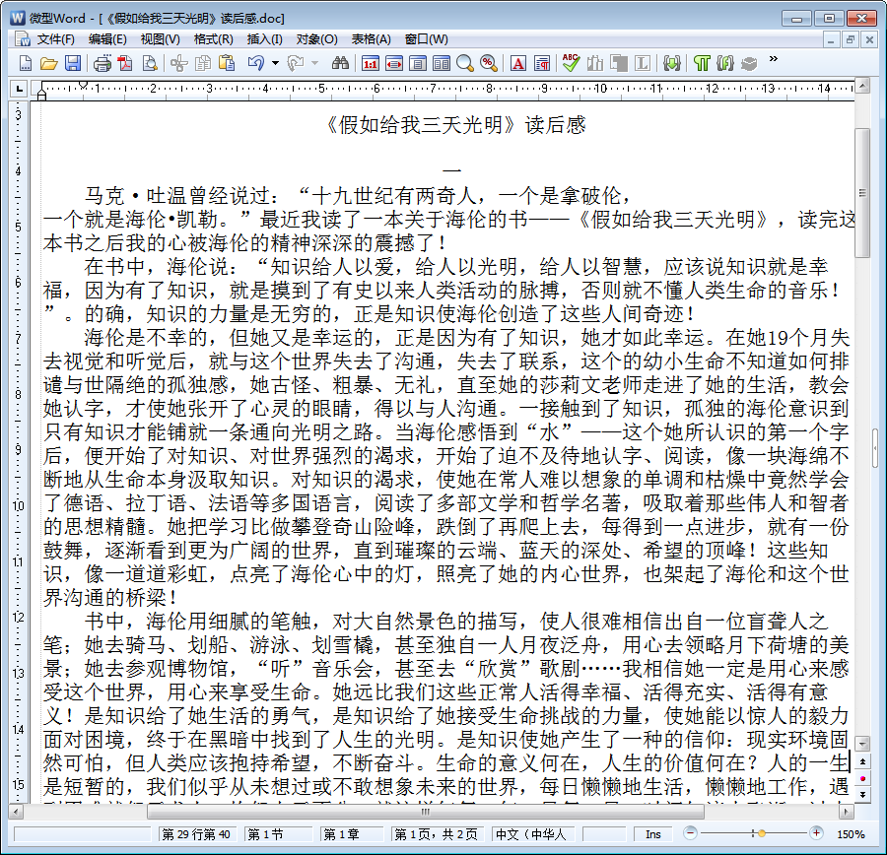Image resolution: width=887 pixels, height=855 pixels.
Task: Activate the magnifier zoom tool
Action: [x=465, y=63]
